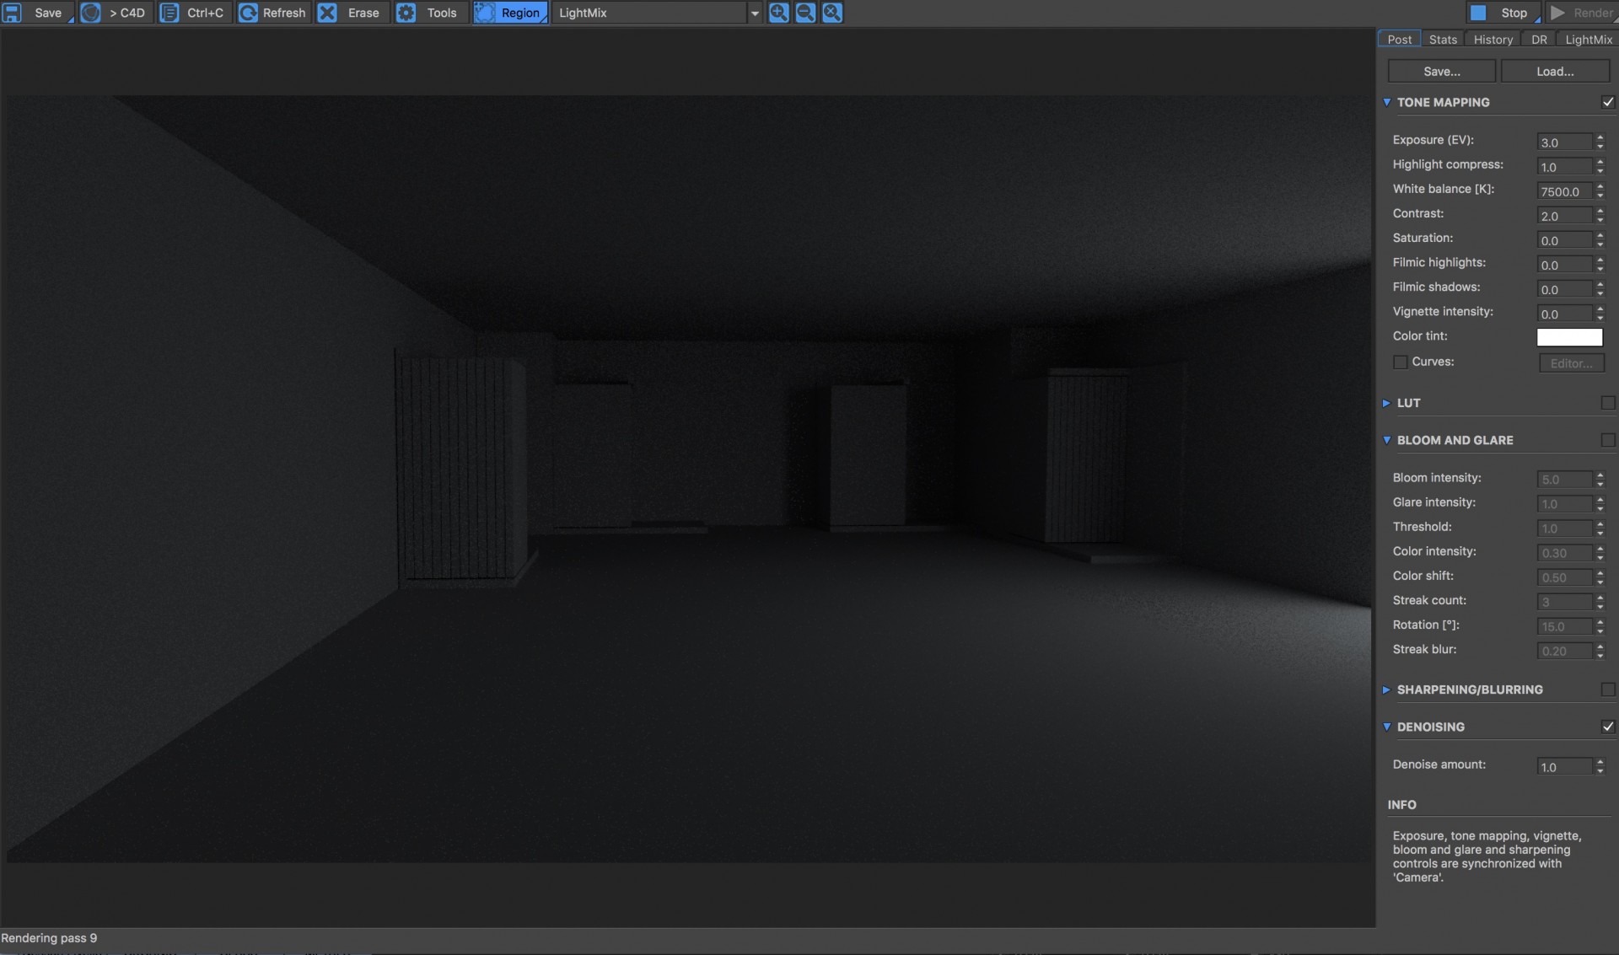Click the Erase icon in toolbar

tap(329, 13)
